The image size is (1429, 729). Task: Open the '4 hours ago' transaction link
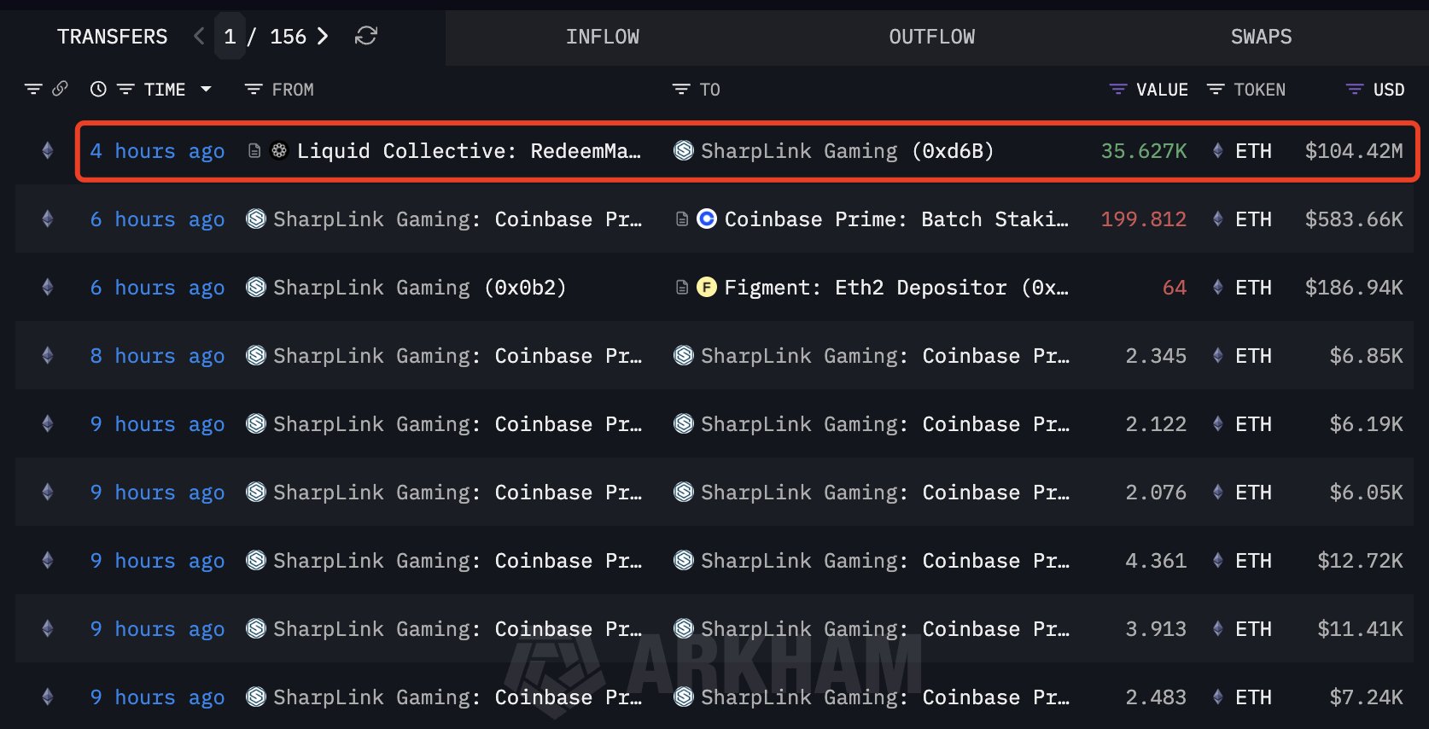point(158,151)
